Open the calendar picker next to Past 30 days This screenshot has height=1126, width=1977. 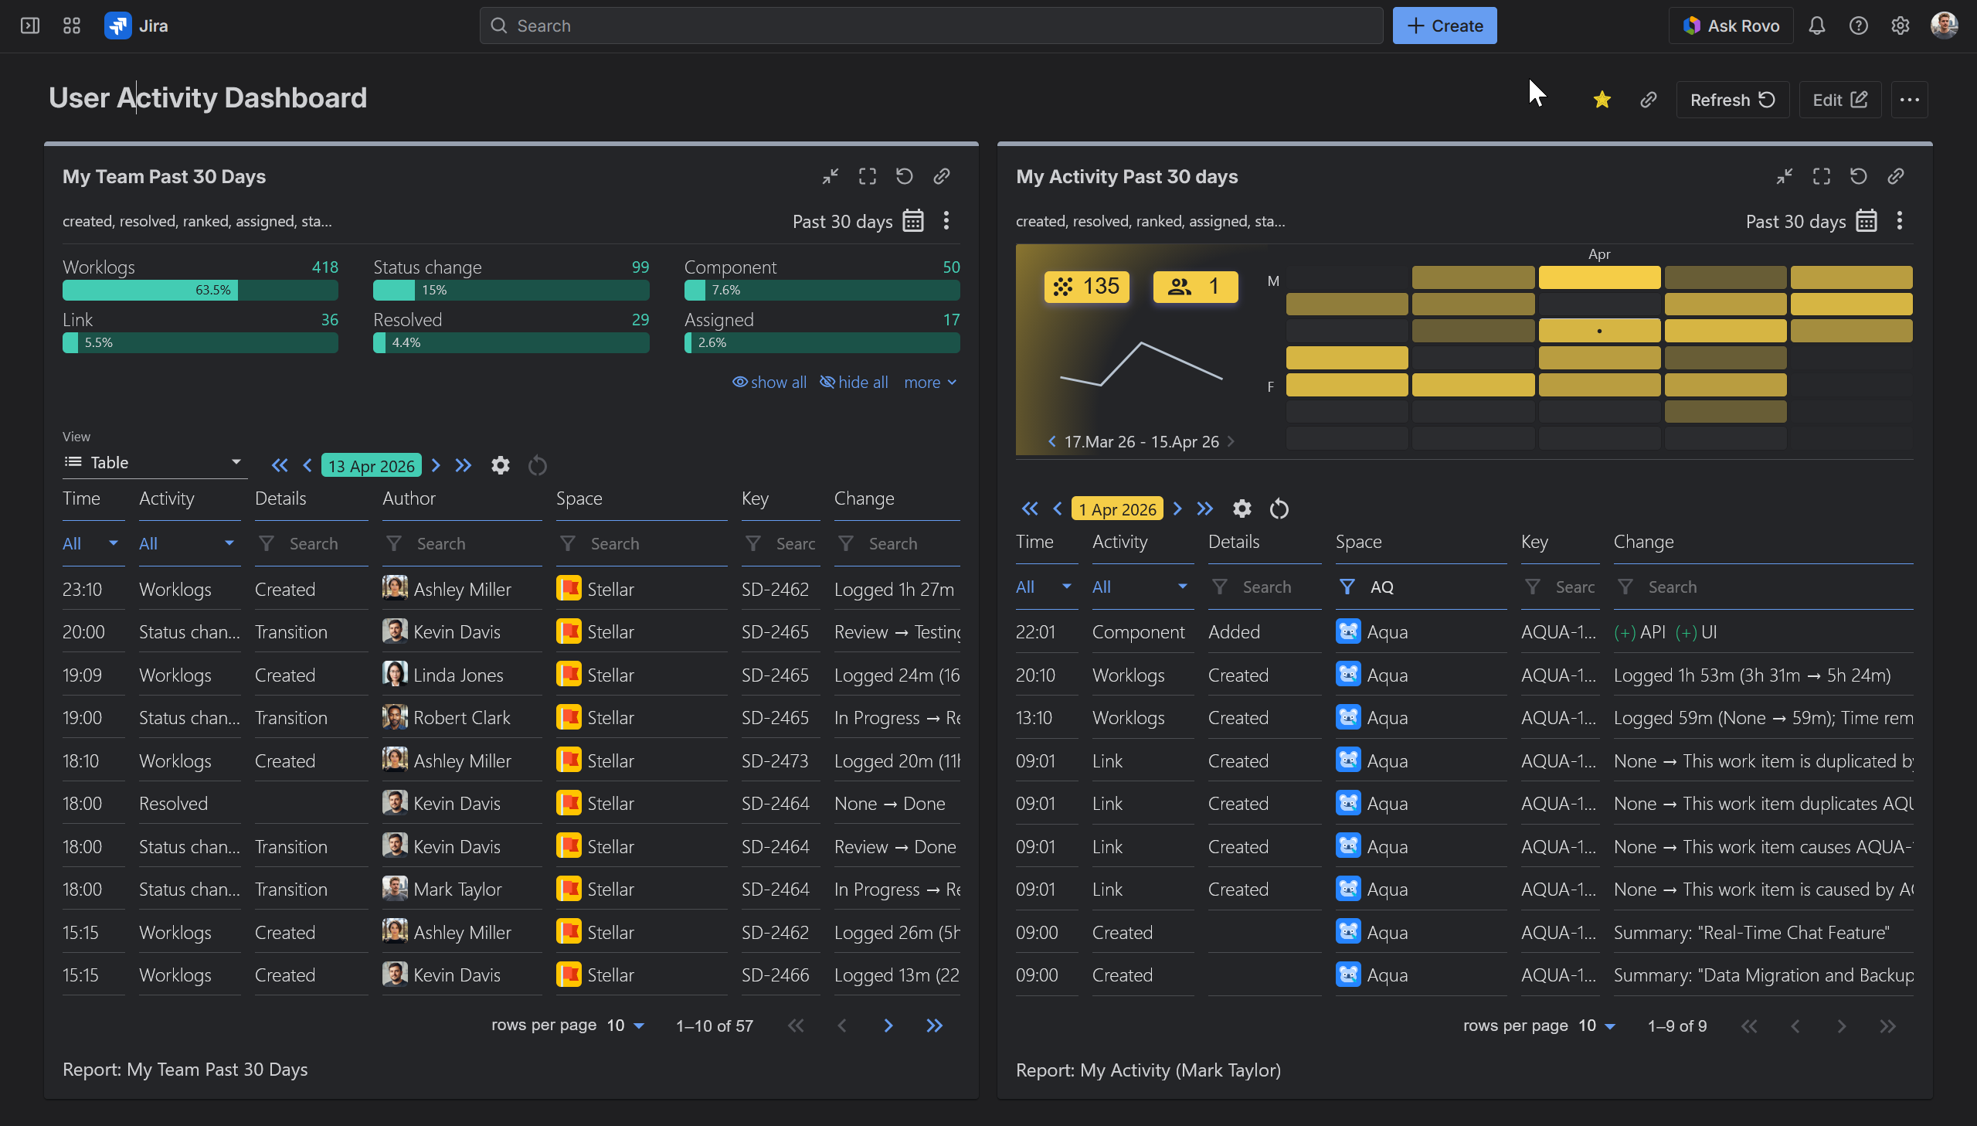click(x=912, y=221)
